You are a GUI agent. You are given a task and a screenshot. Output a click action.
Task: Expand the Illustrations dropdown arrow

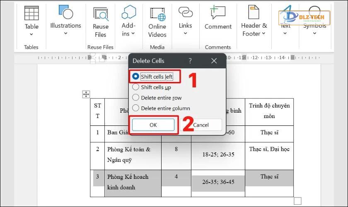click(x=66, y=33)
